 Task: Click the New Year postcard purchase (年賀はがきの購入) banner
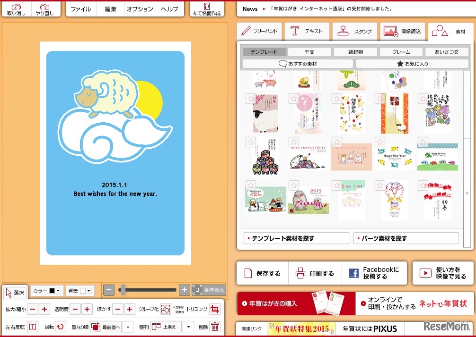point(296,303)
